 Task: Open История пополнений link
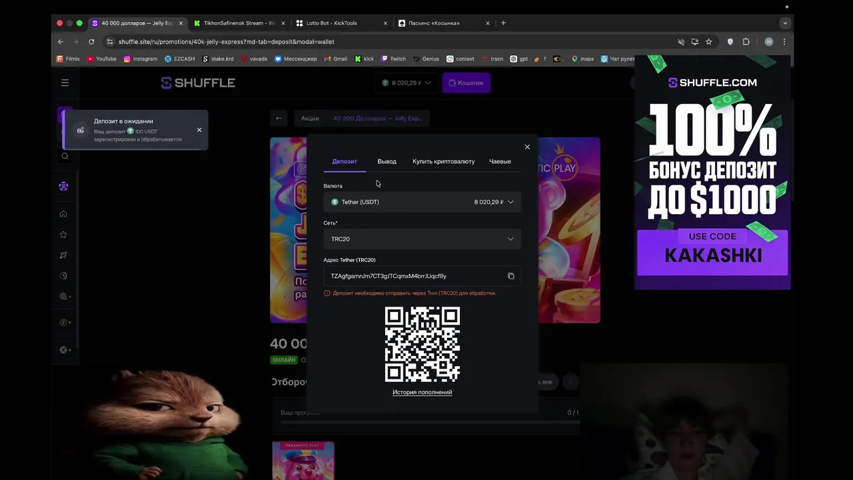tap(422, 392)
